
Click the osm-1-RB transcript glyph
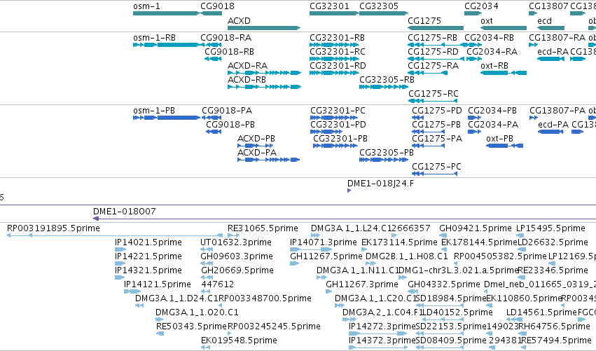167,45
